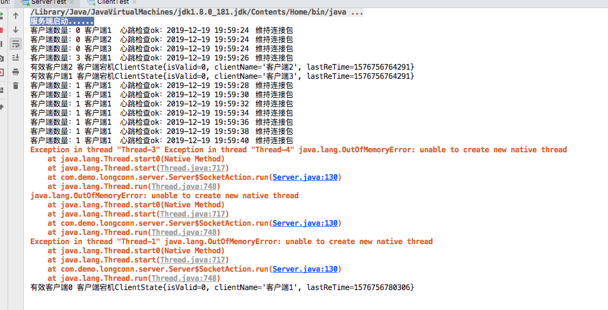Open Thread.java:748 link under Thread-1 exception
The height and width of the screenshot is (310, 608).
pyautogui.click(x=184, y=278)
